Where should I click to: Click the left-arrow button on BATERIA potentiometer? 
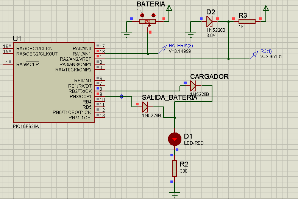coord(142,15)
